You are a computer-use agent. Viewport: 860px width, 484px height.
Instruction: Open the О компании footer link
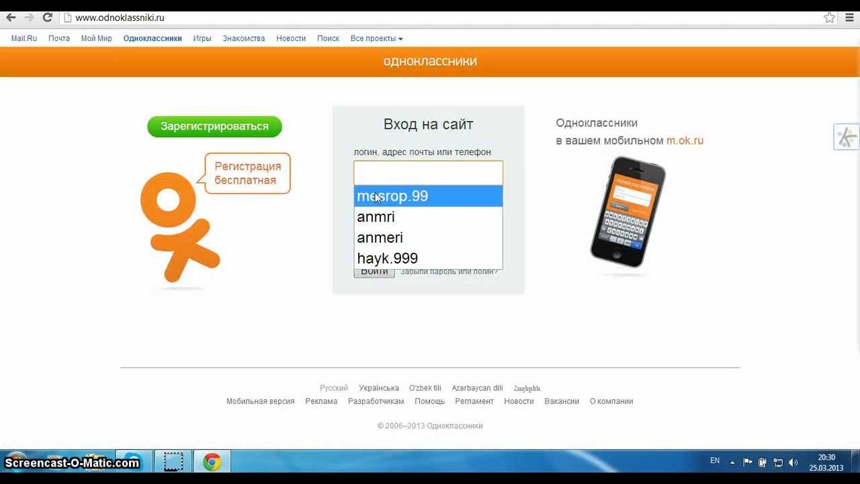coord(611,401)
